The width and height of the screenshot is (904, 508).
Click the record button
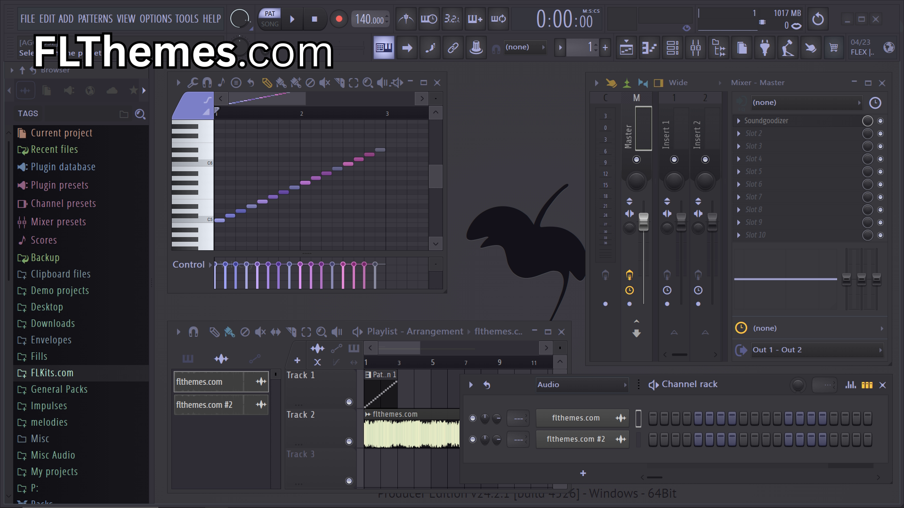(339, 19)
